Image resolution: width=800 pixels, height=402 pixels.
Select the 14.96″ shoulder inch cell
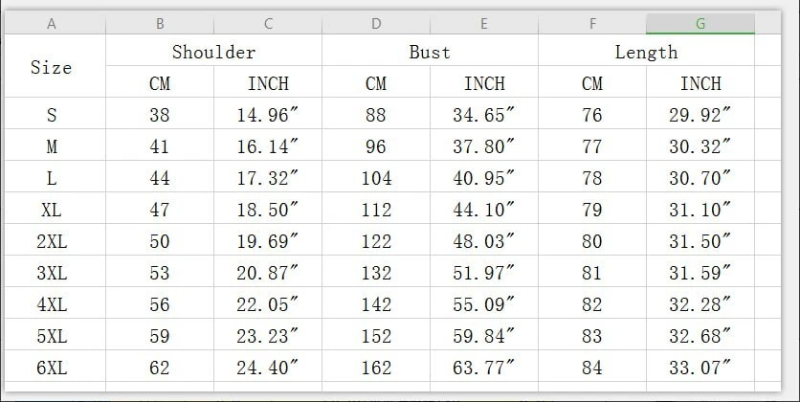point(268,113)
